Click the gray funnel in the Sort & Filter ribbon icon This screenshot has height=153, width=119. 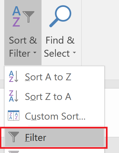pyautogui.click(x=28, y=17)
